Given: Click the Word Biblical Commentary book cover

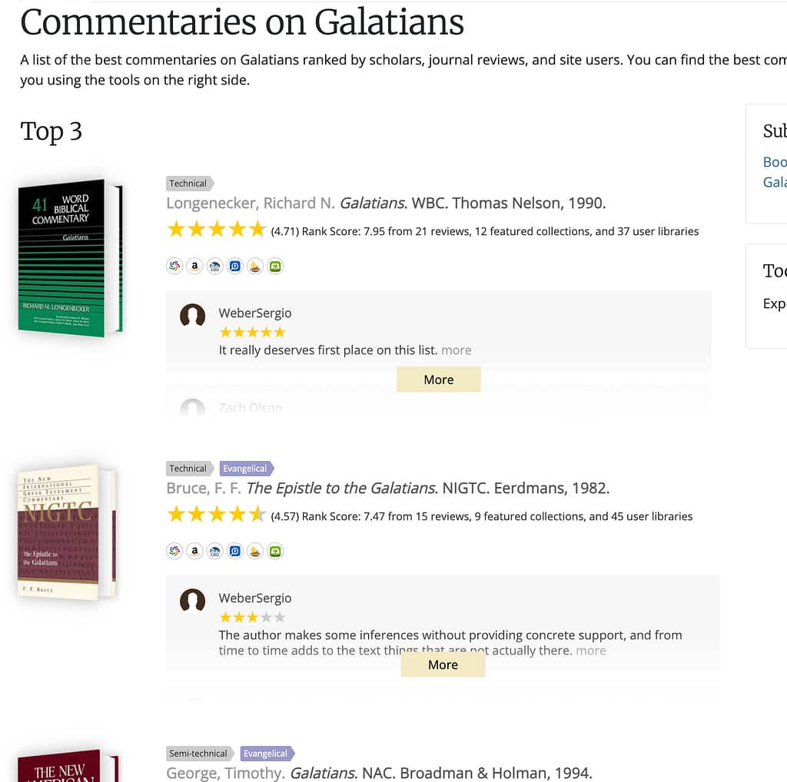Looking at the screenshot, I should point(69,257).
